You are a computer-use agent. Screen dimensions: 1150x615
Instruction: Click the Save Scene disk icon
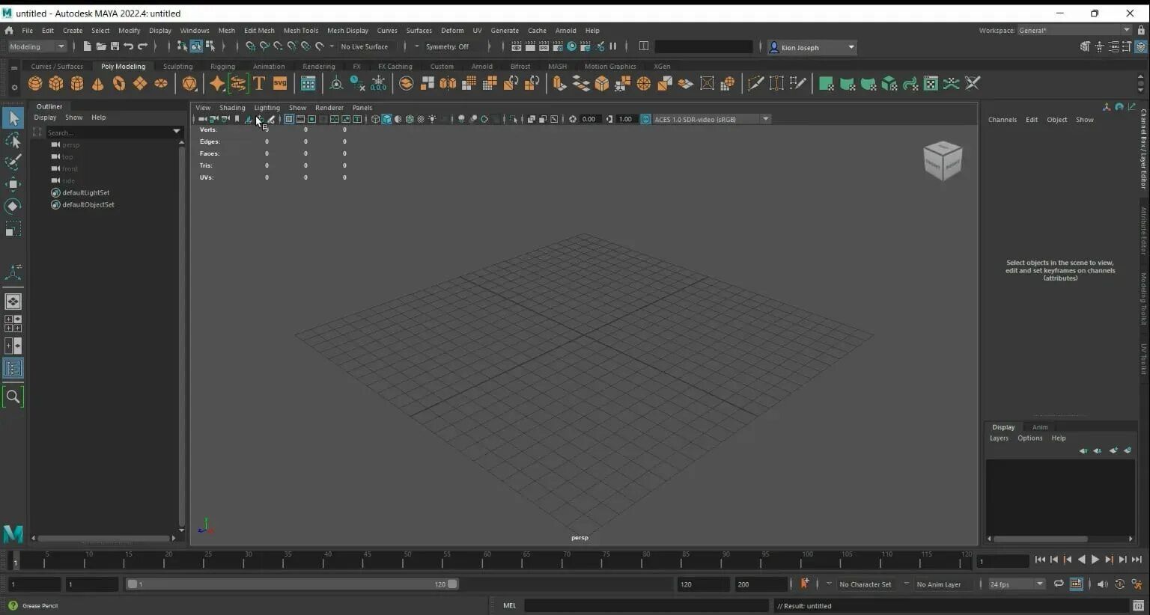(x=115, y=46)
